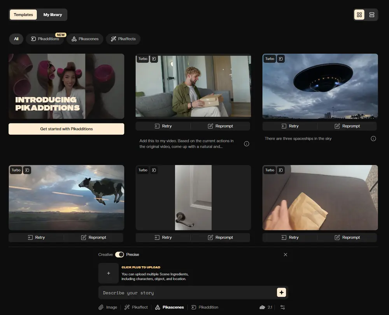Open the generation settings sliders icon
This screenshot has width=389, height=315.
pos(282,307)
